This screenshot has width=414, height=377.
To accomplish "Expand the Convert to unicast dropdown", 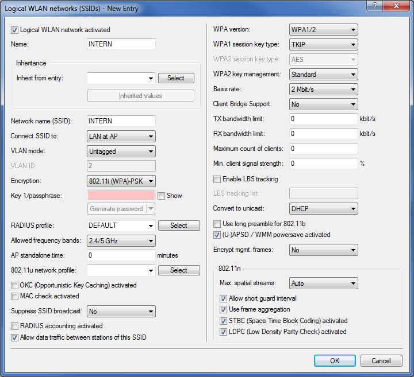I will 324,208.
